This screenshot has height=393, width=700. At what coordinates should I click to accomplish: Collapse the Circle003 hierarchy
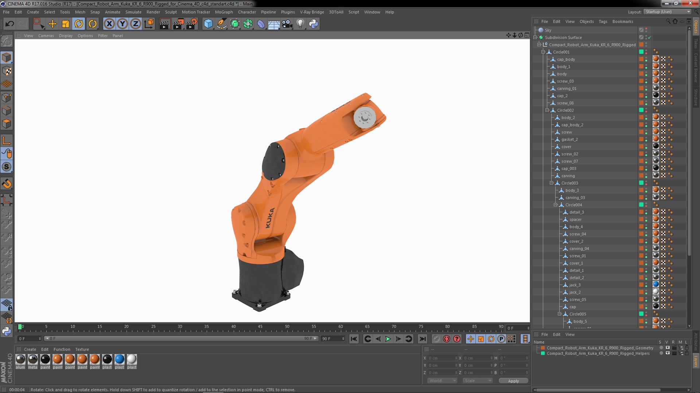pos(552,183)
